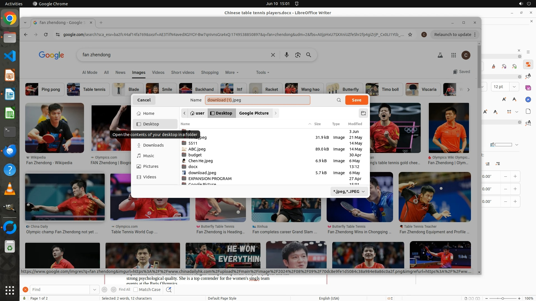Click the Google apps grid icon
Viewport: 536px width, 301px height.
[453, 55]
